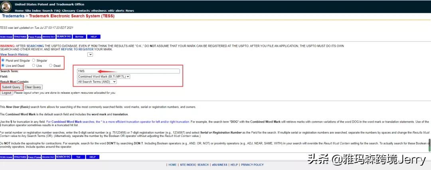Open Contacts in the header navigation
Screen dimensions: 431x170
pyautogui.click(x=83, y=11)
